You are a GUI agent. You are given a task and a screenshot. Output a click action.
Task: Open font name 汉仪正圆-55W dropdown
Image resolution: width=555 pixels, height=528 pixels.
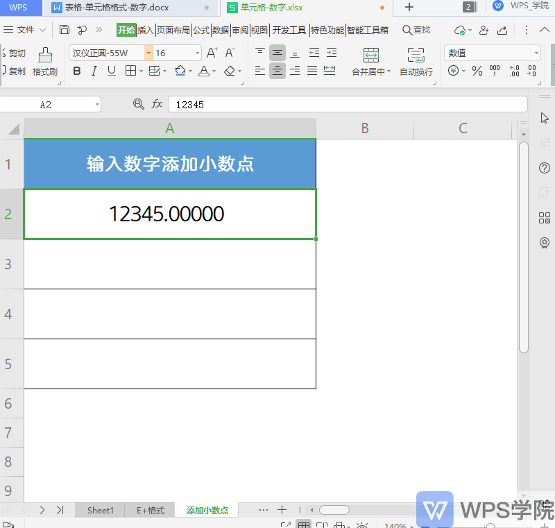click(148, 53)
